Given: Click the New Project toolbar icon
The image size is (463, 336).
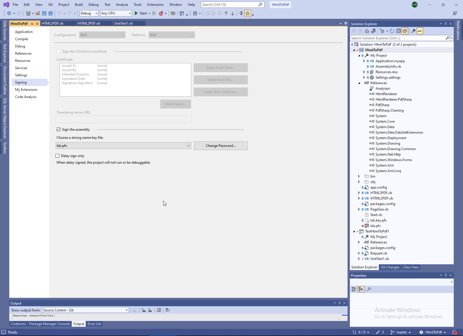Looking at the screenshot, I should point(28,13).
